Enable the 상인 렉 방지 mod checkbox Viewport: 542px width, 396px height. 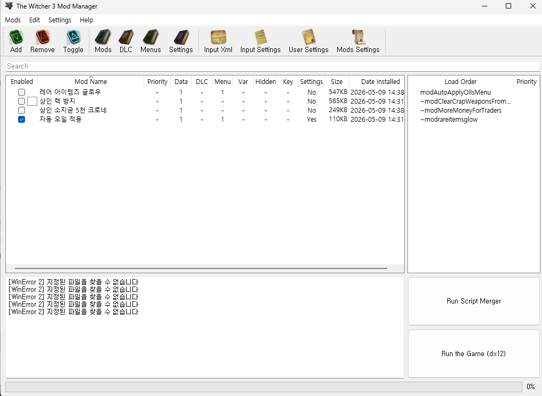(21, 101)
